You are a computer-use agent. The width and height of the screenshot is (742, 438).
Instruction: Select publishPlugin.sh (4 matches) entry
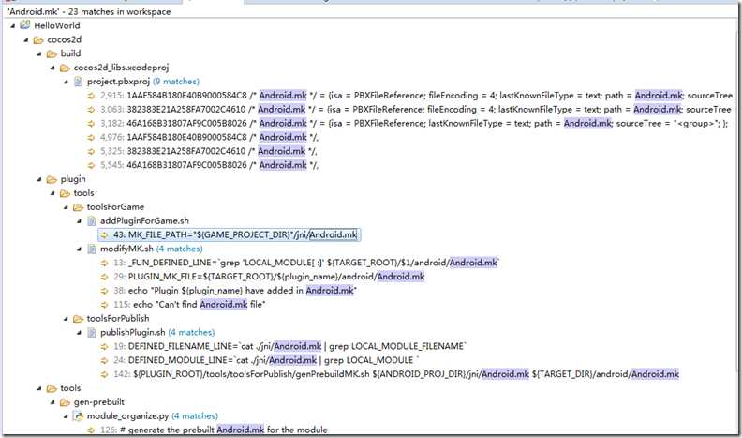click(x=157, y=332)
